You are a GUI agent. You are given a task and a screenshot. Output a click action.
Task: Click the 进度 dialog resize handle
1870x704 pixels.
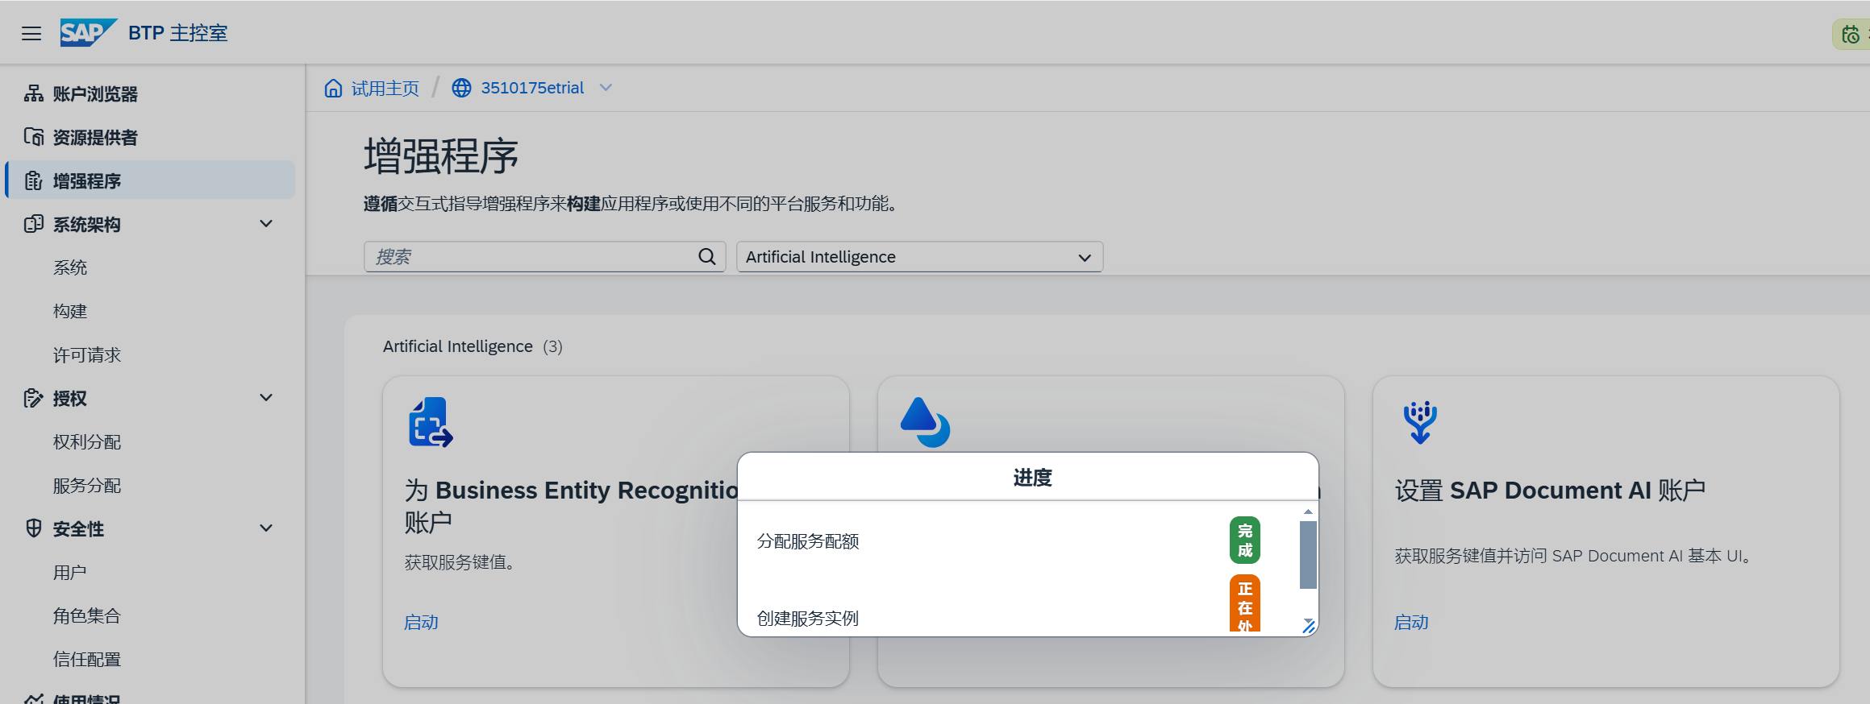(x=1309, y=626)
